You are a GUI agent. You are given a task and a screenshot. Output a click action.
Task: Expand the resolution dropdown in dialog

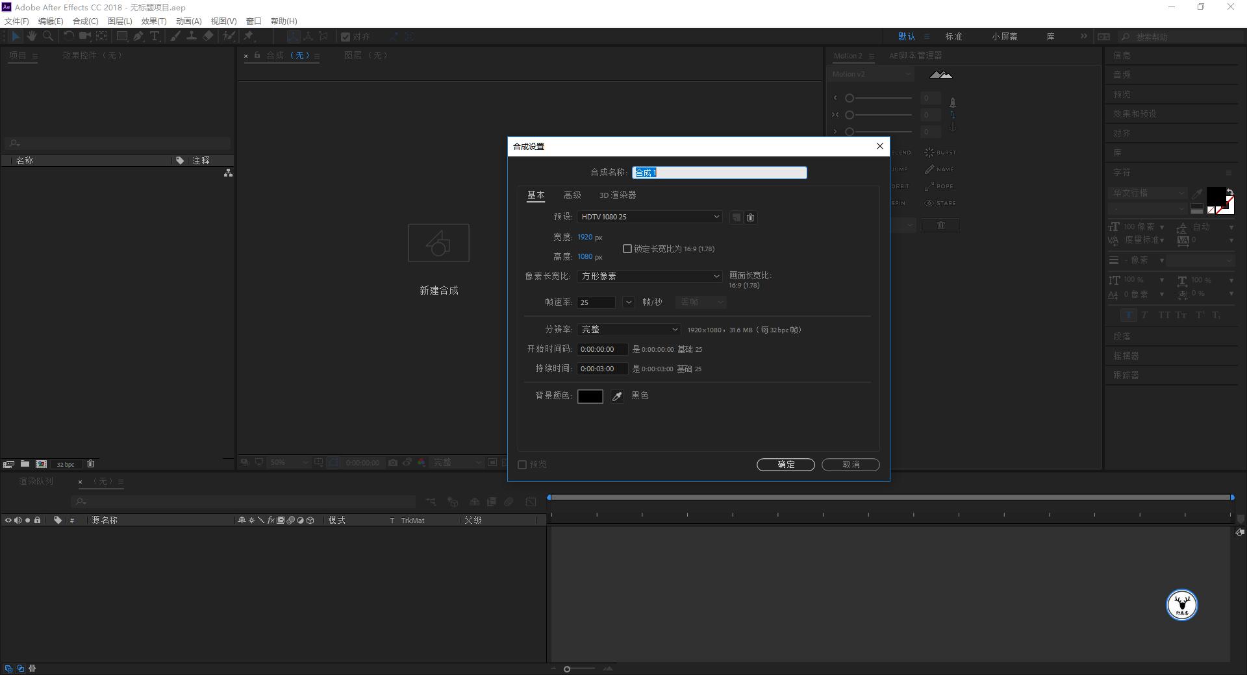coord(628,330)
